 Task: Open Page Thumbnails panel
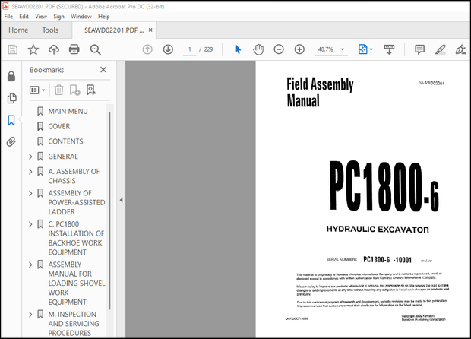pos(11,98)
